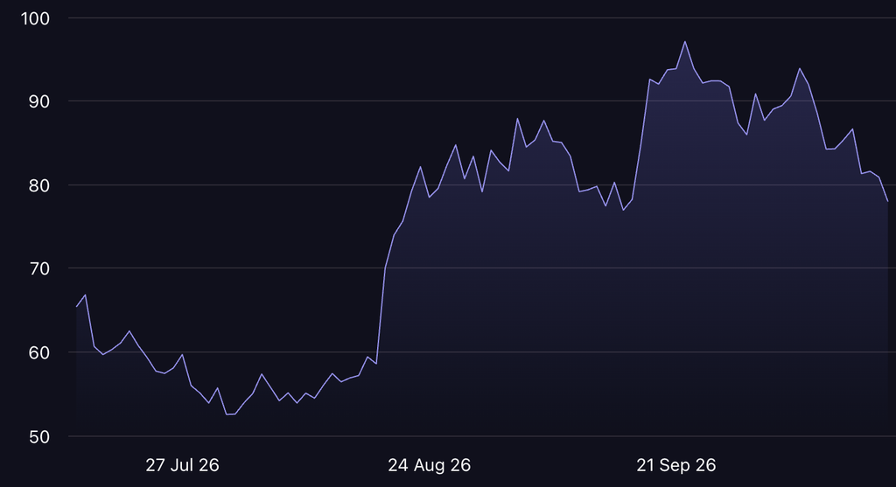Click the 70 y-axis label
The width and height of the screenshot is (896, 487).
[39, 268]
